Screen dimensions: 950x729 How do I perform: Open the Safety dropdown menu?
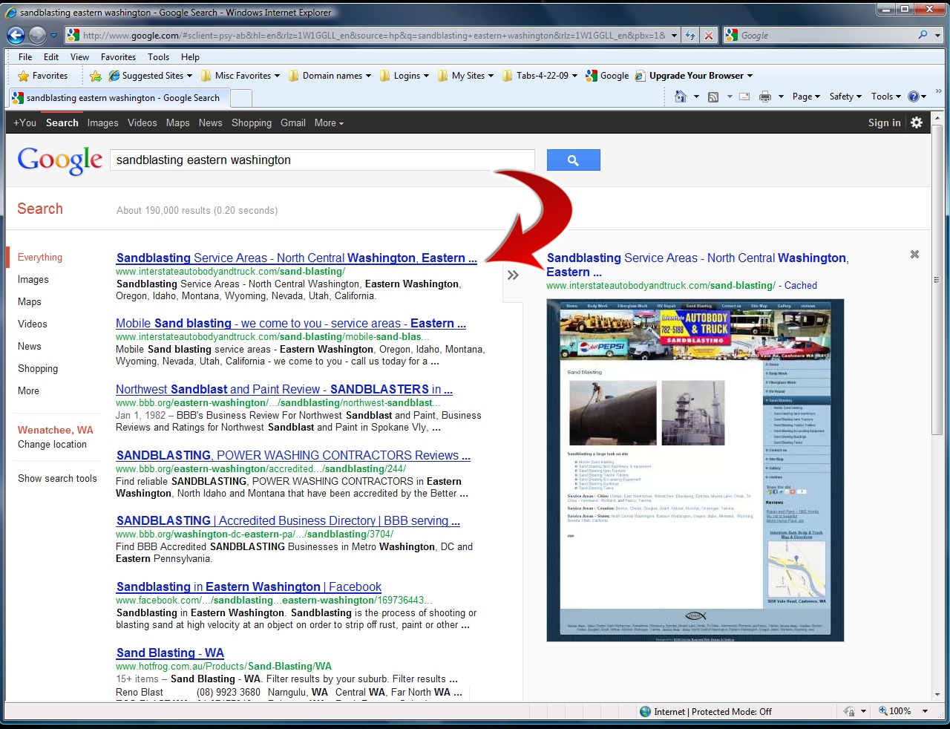point(845,97)
